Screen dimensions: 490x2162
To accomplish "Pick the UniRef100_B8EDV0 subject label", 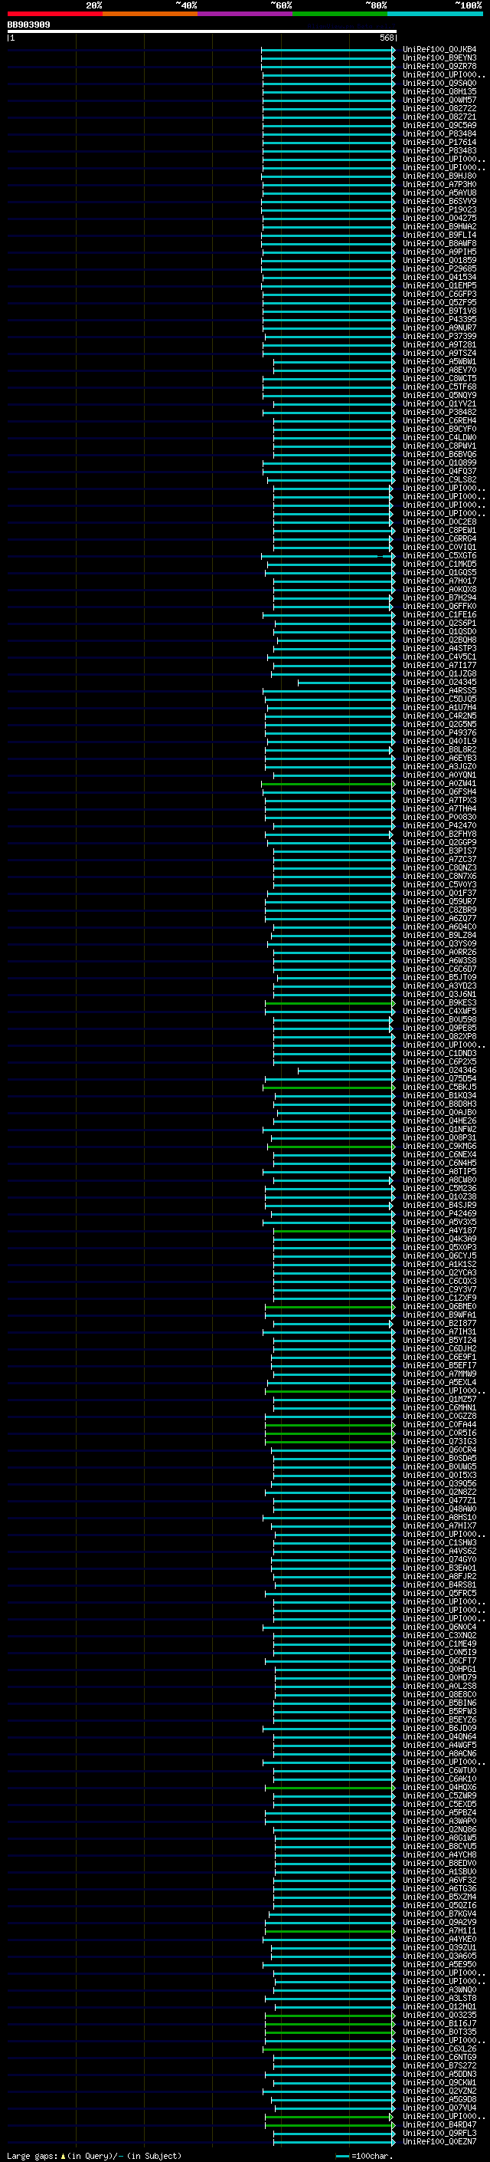I will pos(439,1863).
